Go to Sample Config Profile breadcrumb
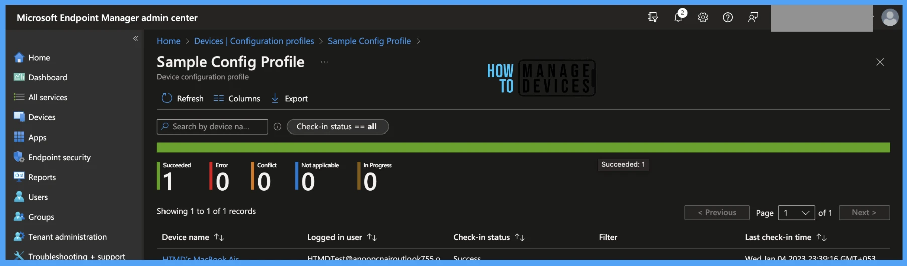Viewport: 907px width, 266px height. [x=369, y=41]
